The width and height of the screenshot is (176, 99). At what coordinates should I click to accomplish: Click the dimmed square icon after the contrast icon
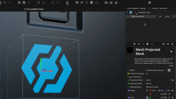(x=97, y=2)
